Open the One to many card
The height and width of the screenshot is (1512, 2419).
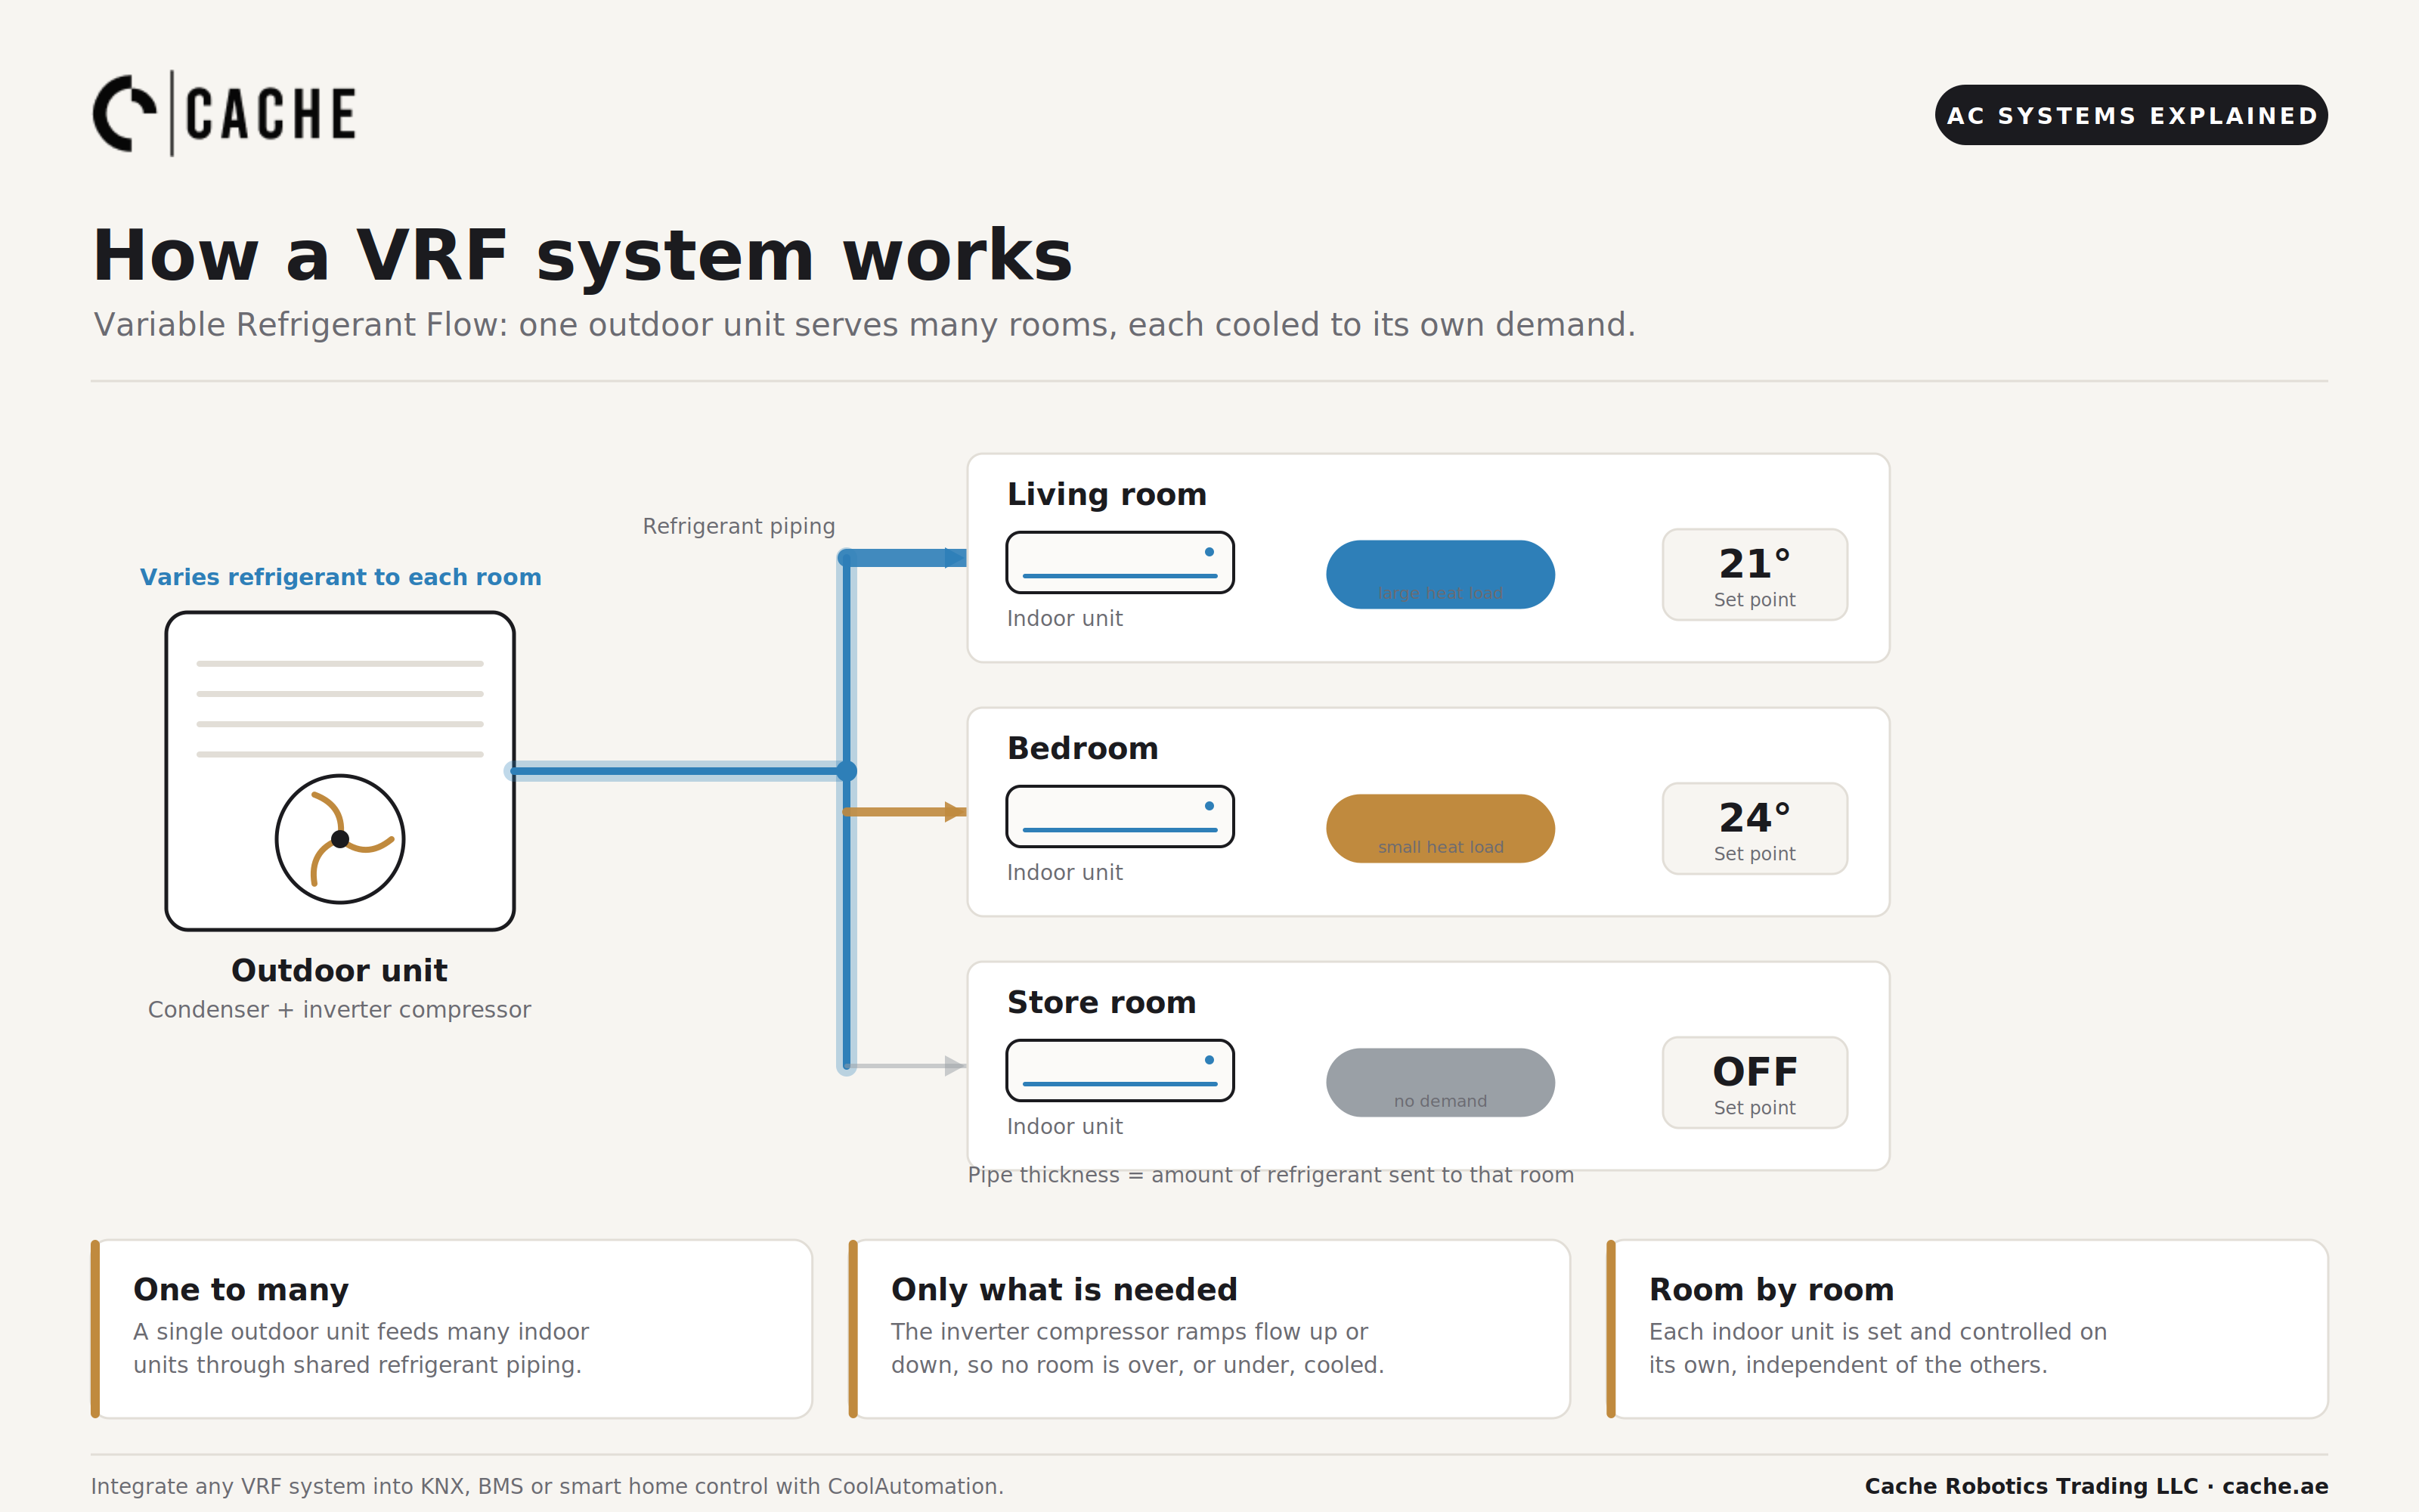click(452, 1329)
